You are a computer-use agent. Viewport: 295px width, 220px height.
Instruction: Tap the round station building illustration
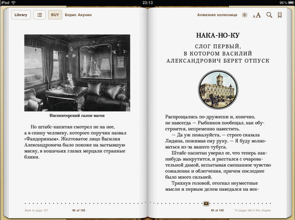(218, 89)
